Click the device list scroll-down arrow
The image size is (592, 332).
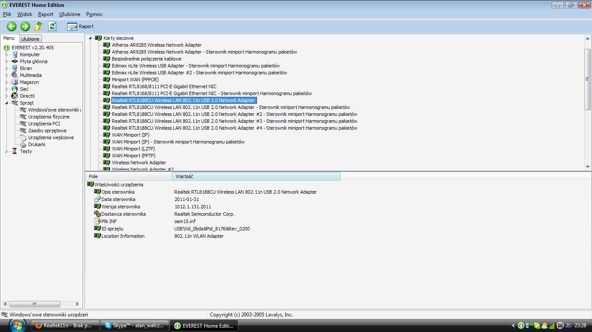pyautogui.click(x=588, y=167)
